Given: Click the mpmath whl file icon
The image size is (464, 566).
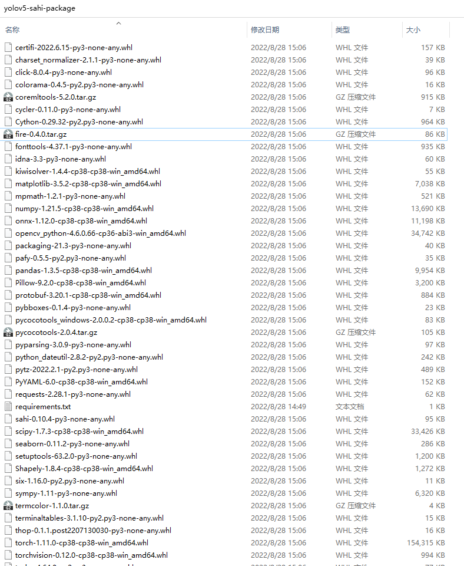Looking at the screenshot, I should (x=8, y=196).
